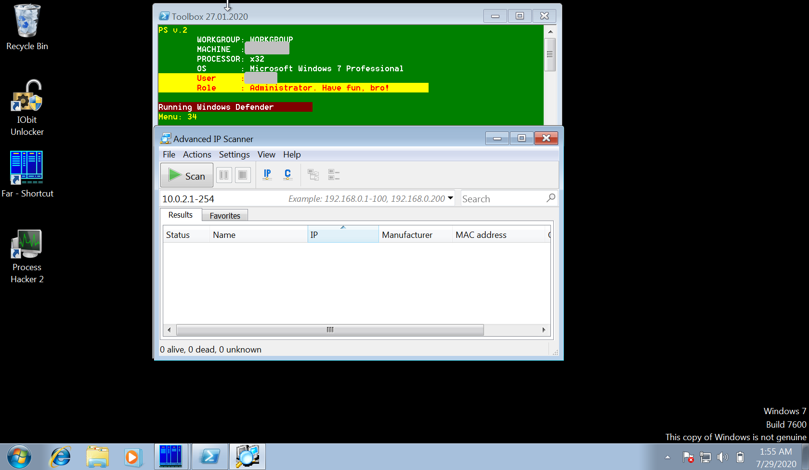Maximize the Advanced IP Scanner window

click(x=522, y=138)
